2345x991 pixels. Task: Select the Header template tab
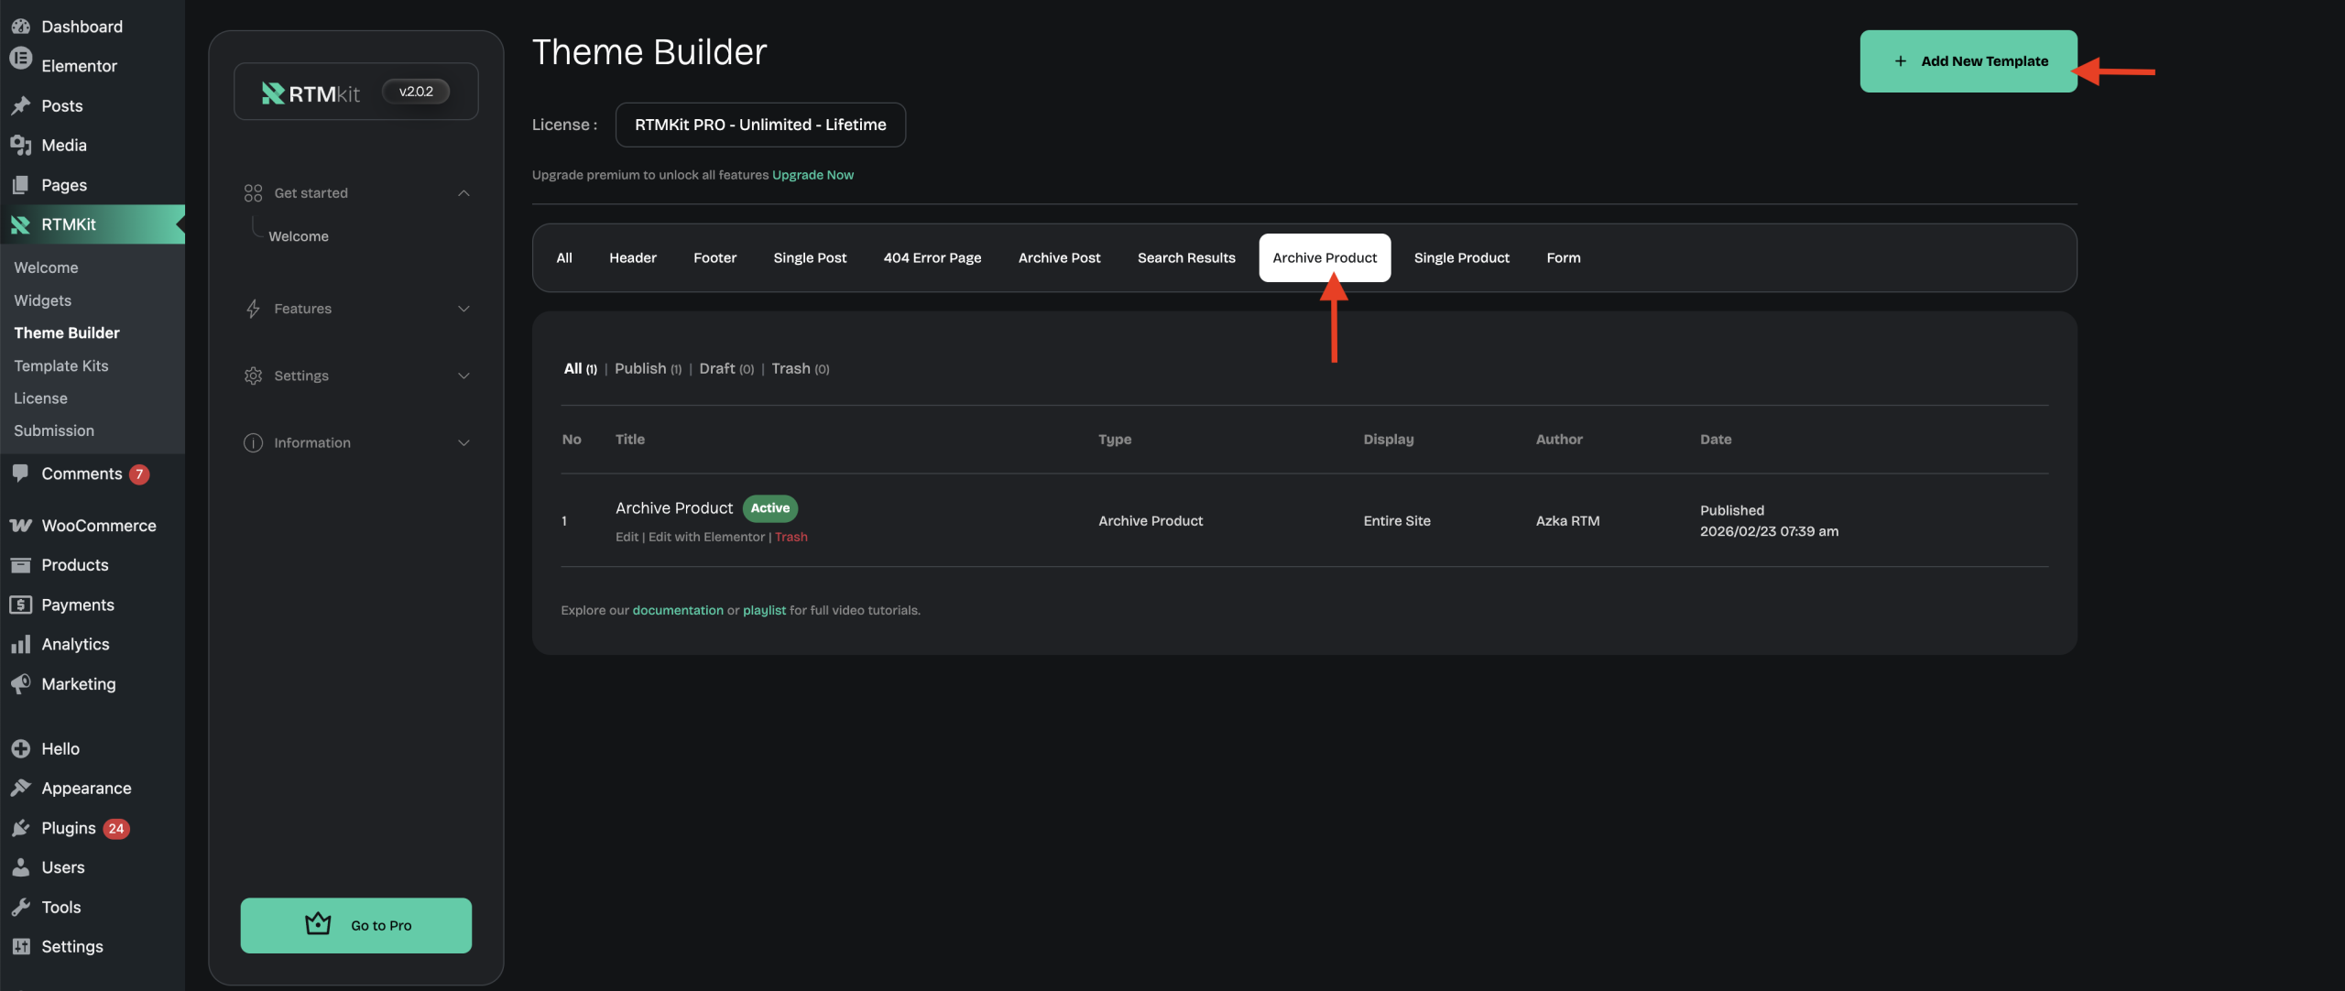point(632,258)
